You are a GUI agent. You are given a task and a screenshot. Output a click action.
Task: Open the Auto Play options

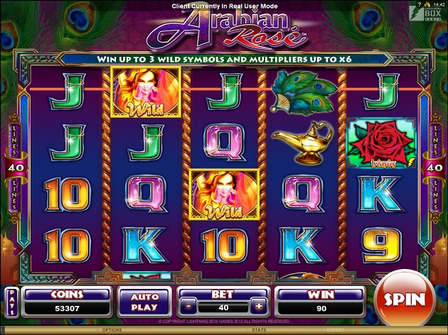(144, 302)
